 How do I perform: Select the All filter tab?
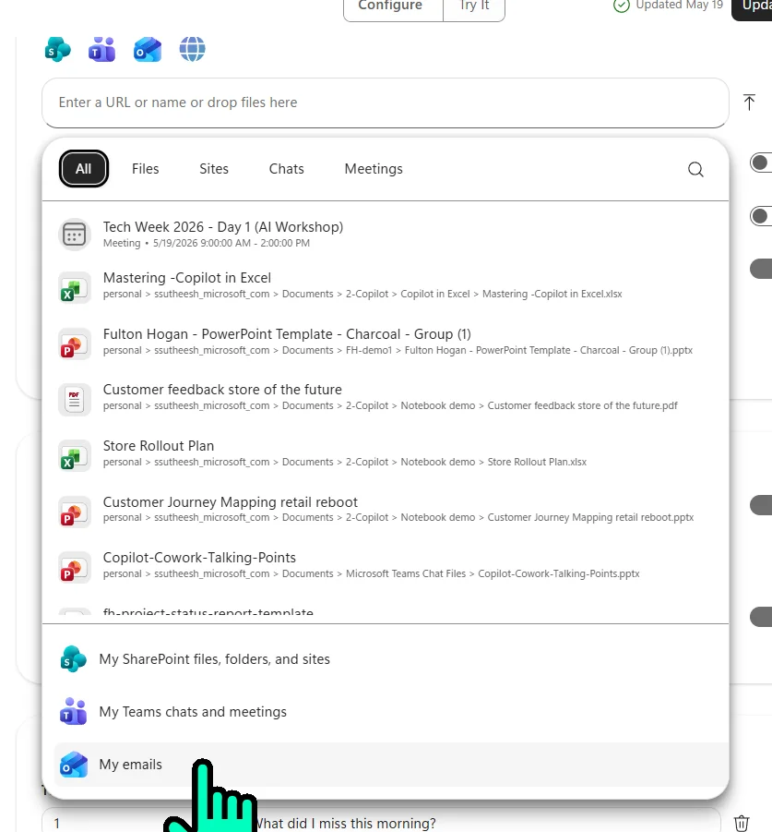pos(84,169)
